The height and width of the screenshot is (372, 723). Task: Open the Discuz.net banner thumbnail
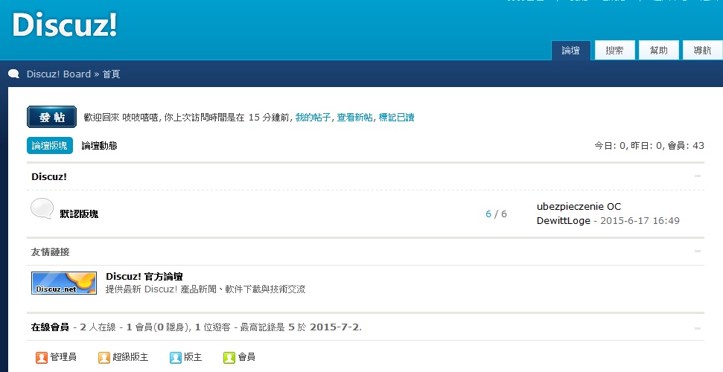click(x=64, y=283)
